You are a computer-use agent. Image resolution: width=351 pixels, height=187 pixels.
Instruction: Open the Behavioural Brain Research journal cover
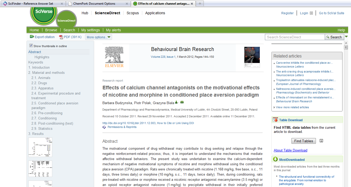tap(252, 57)
